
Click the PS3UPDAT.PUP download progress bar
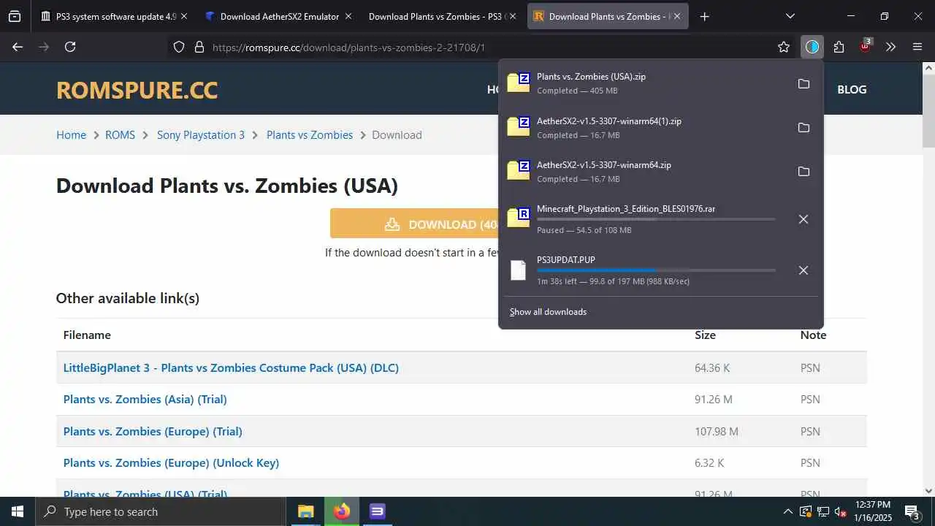(x=656, y=270)
